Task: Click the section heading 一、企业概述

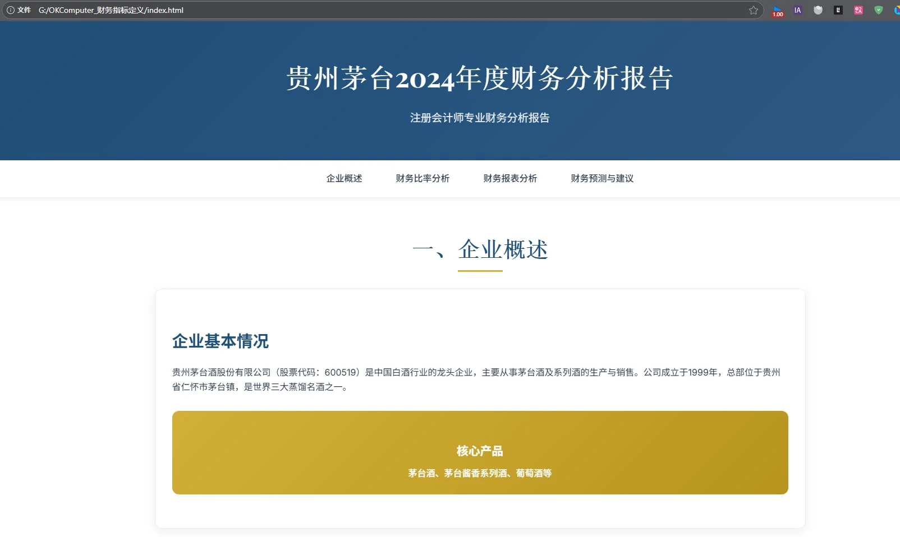Action: [x=480, y=249]
